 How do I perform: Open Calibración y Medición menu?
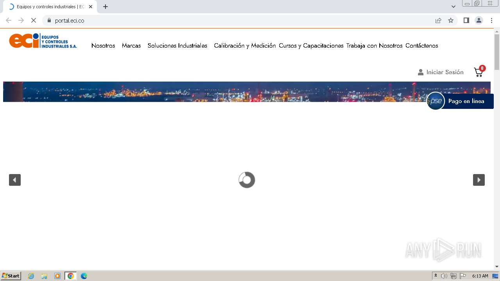pos(245,46)
